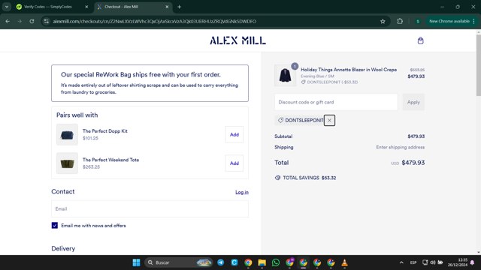Viewport: 481px width, 270px height.
Task: Open the blue C app on taskbar
Action: pos(234,262)
